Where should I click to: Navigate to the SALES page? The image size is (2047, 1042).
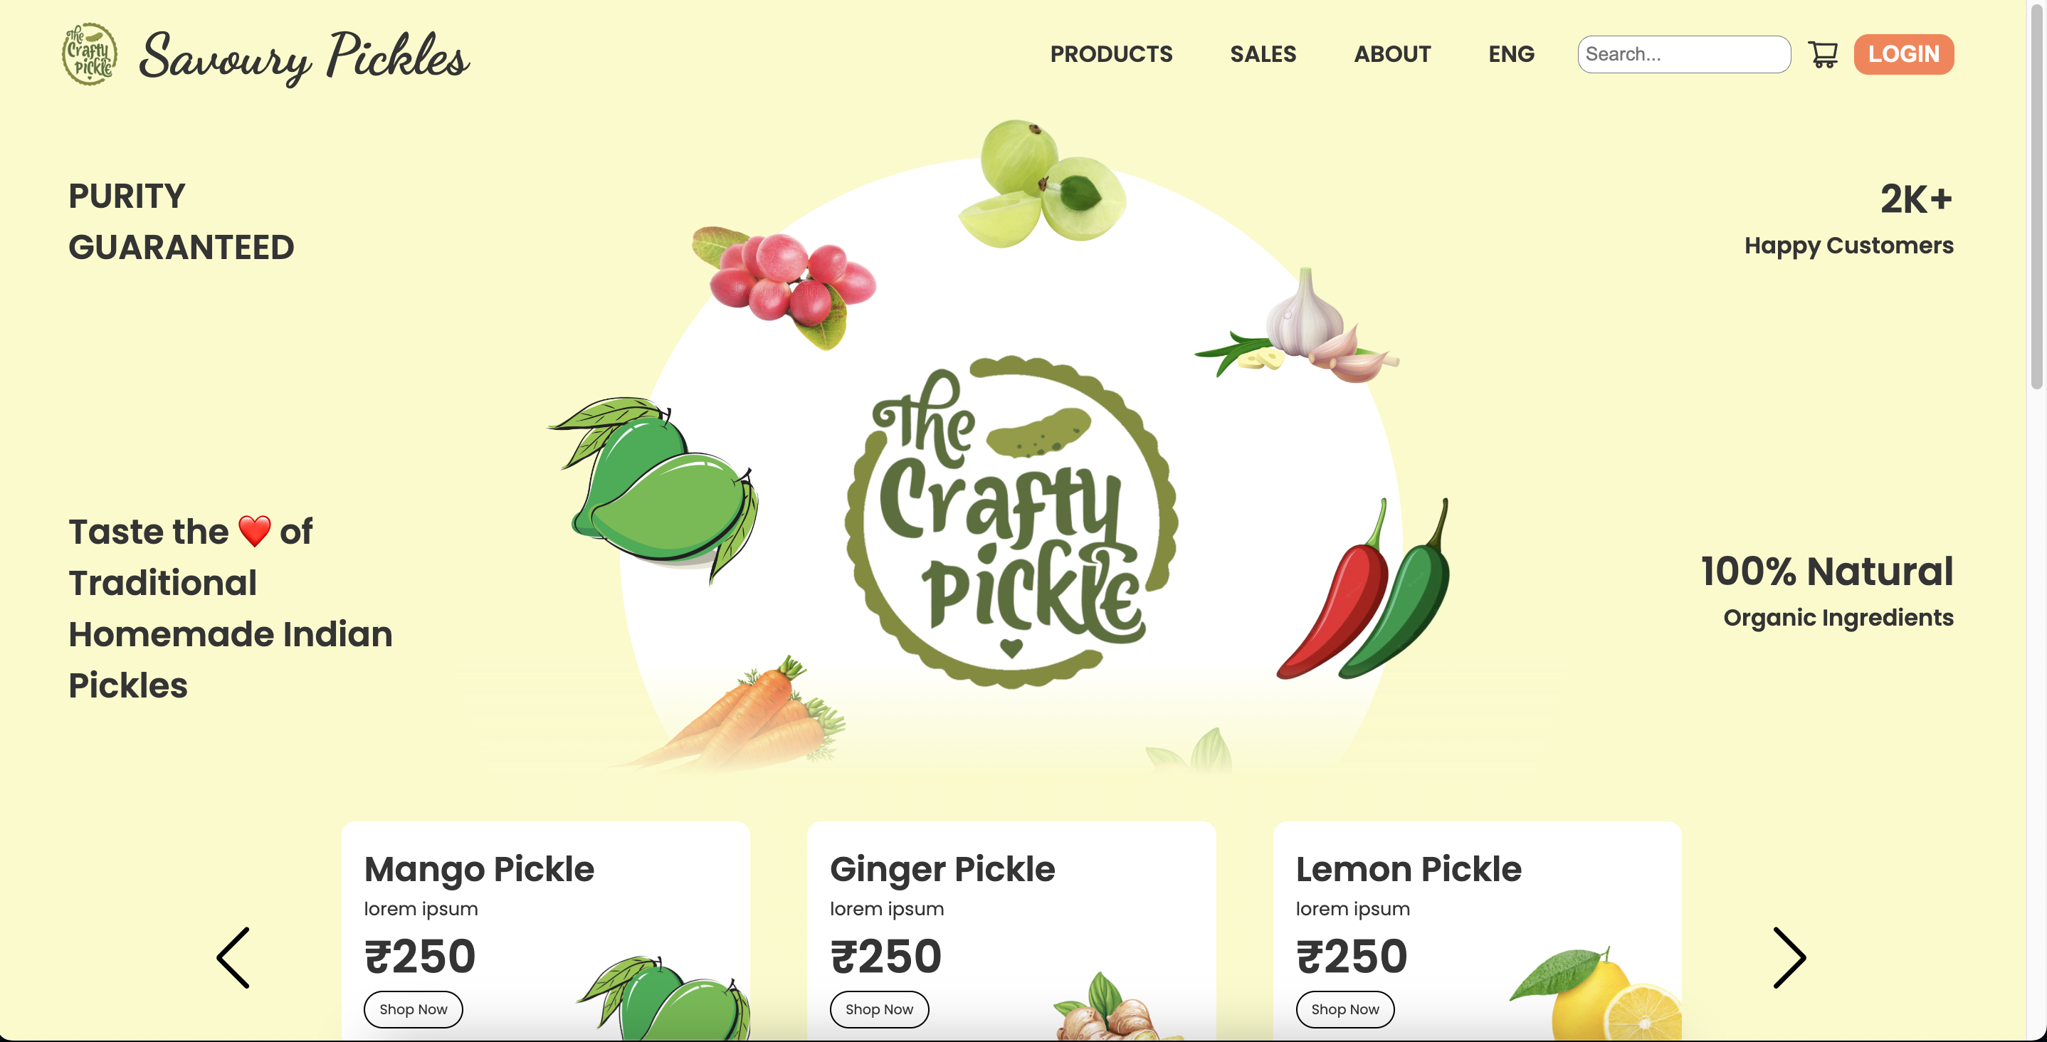1263,54
